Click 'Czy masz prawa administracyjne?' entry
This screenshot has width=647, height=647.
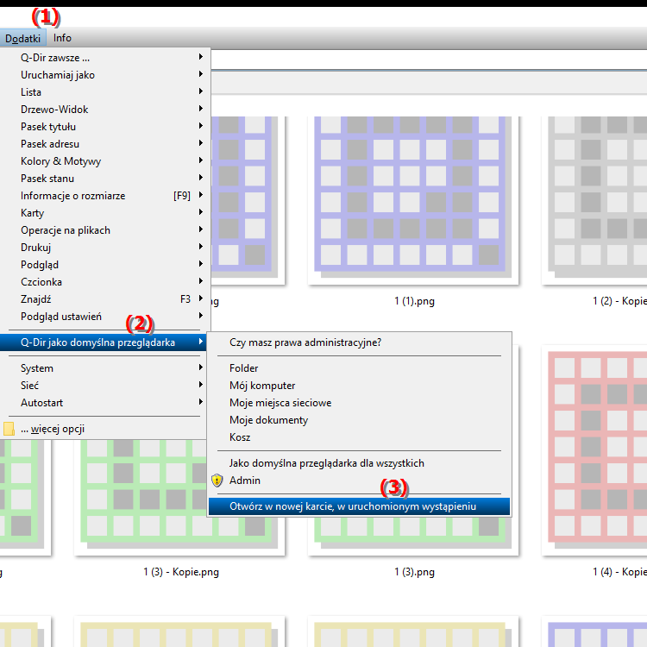click(359, 342)
